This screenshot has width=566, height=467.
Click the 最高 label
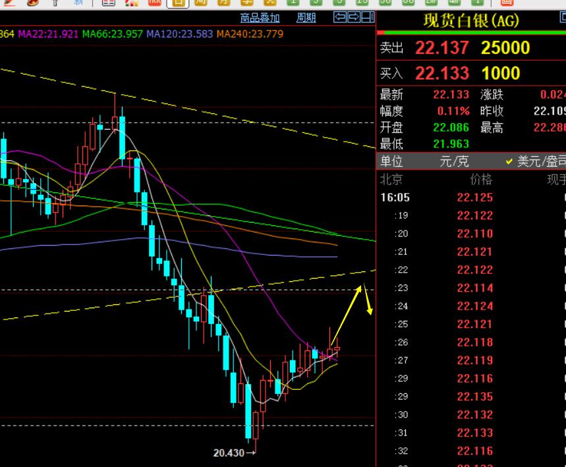coord(492,127)
